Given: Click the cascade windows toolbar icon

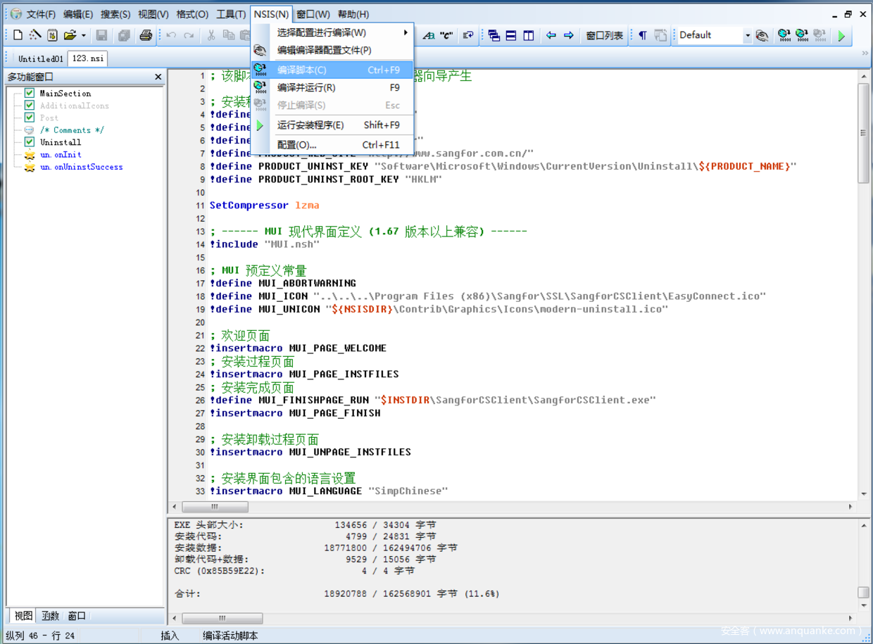Looking at the screenshot, I should (x=494, y=35).
